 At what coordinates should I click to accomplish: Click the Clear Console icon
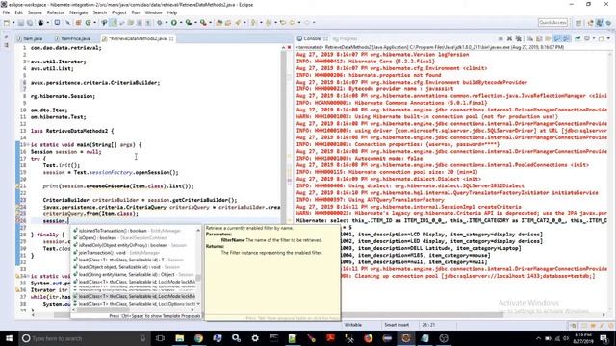pyautogui.click(x=530, y=38)
